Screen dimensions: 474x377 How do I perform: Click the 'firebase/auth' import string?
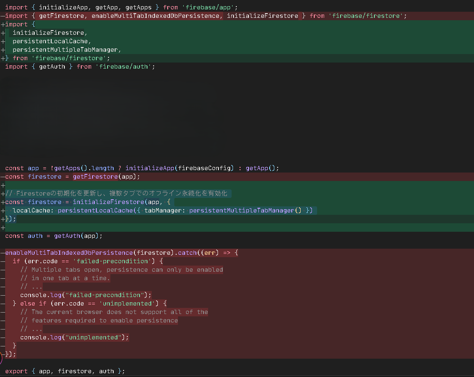pos(125,67)
